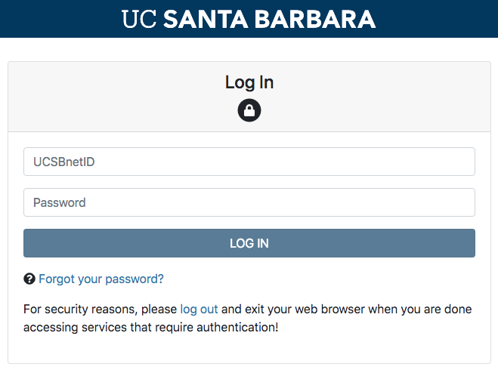Click the For security reasons paragraph

tap(247, 318)
